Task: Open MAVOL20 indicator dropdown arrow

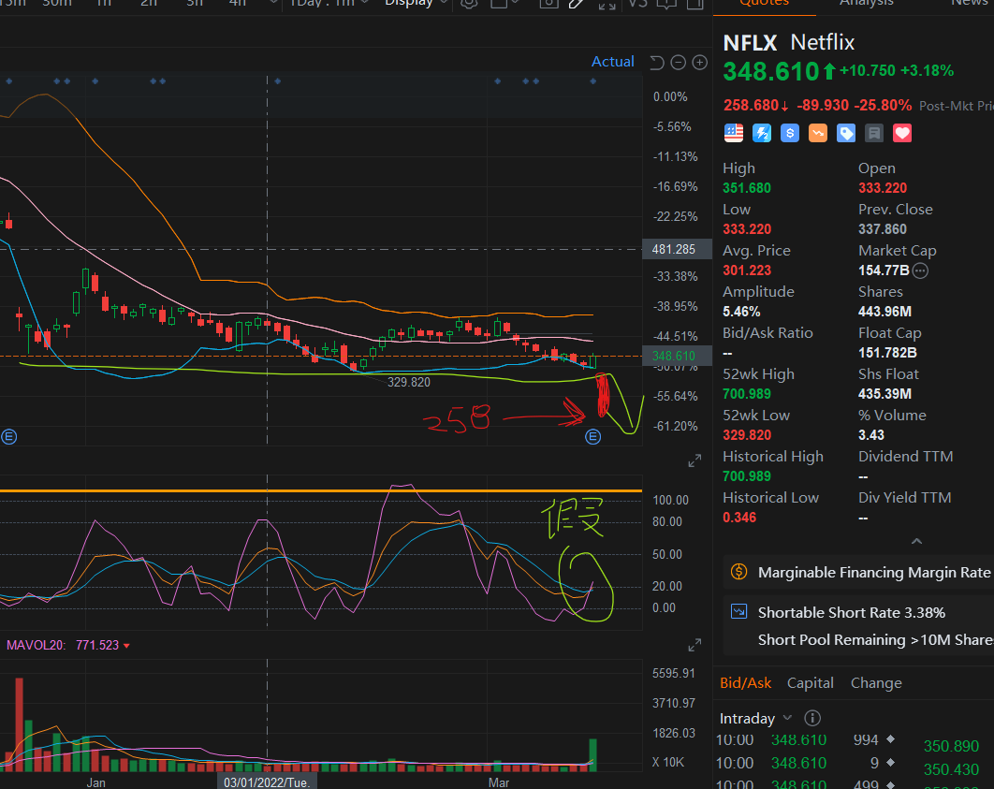Action: (126, 646)
